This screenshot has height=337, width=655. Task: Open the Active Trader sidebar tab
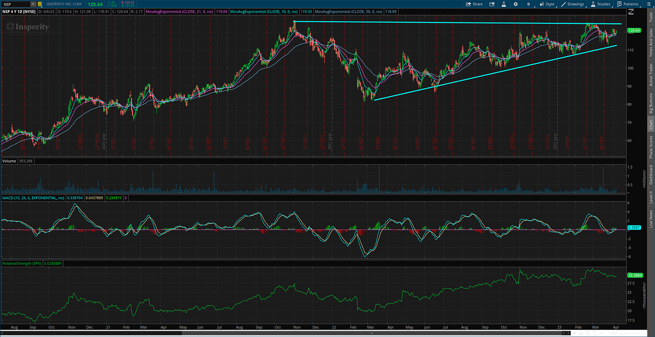pos(651,75)
